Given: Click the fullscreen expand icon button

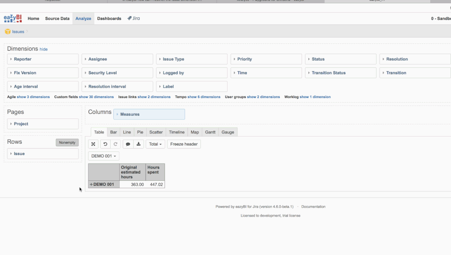Looking at the screenshot, I should pyautogui.click(x=93, y=144).
